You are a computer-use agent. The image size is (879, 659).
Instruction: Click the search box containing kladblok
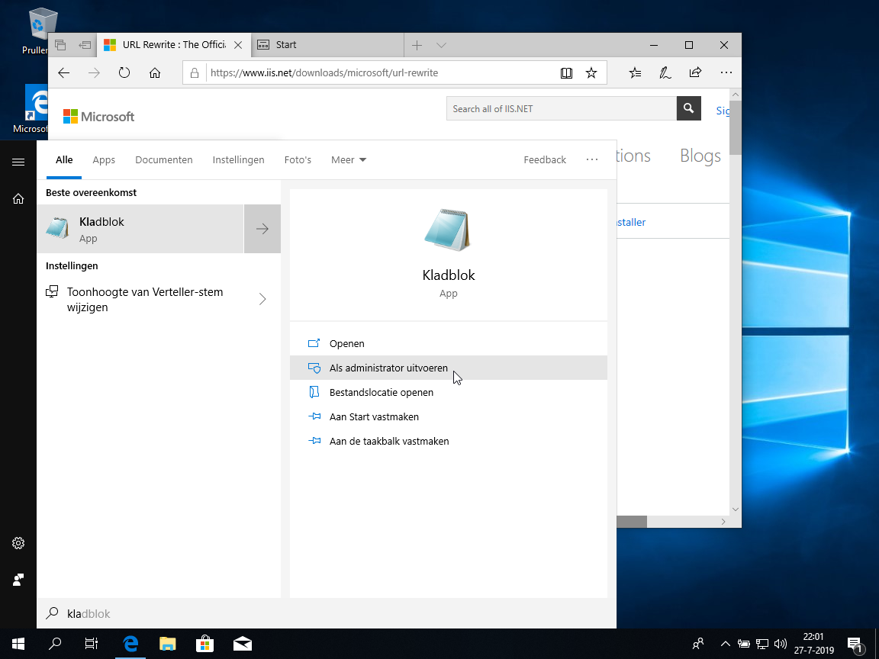(327, 613)
